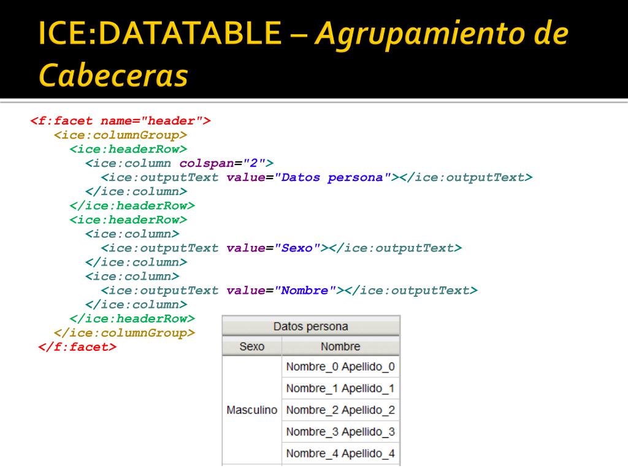628x471 pixels.
Task: Click the slide title "ICE:DATATABLE – Agrupamiento de Cabeceras"
Action: [303, 54]
